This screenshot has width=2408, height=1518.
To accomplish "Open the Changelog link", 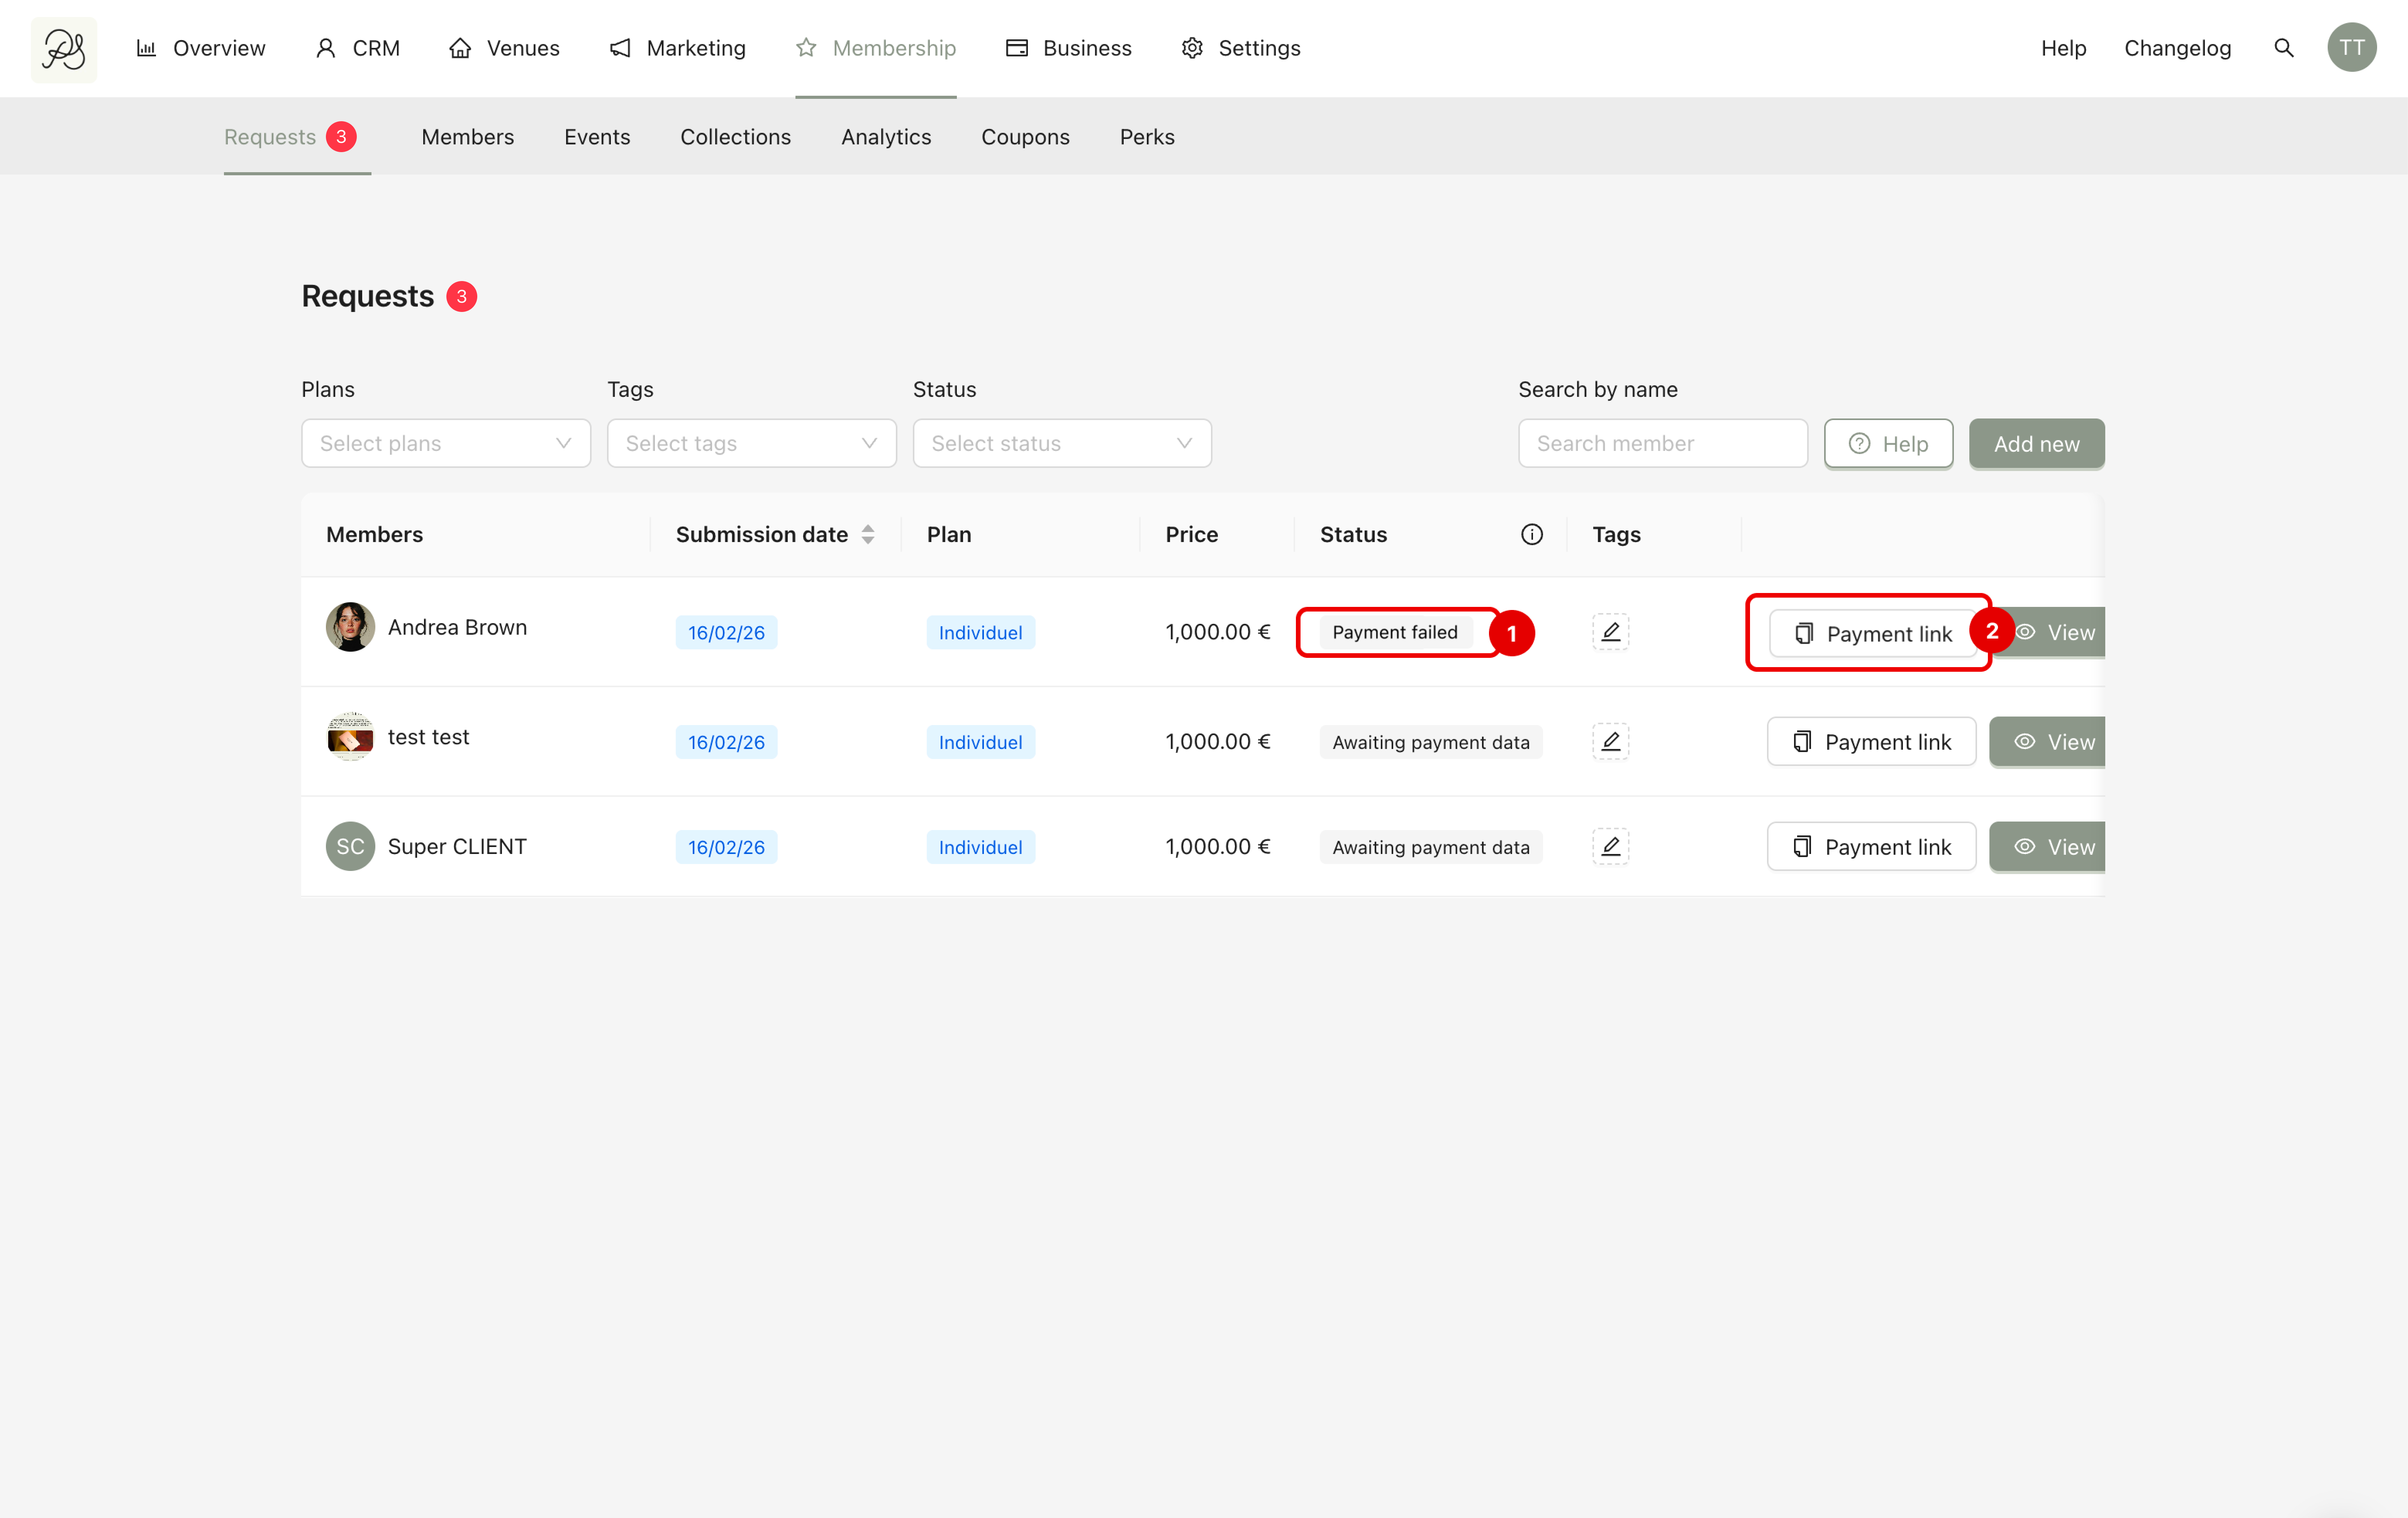I will tap(2177, 48).
